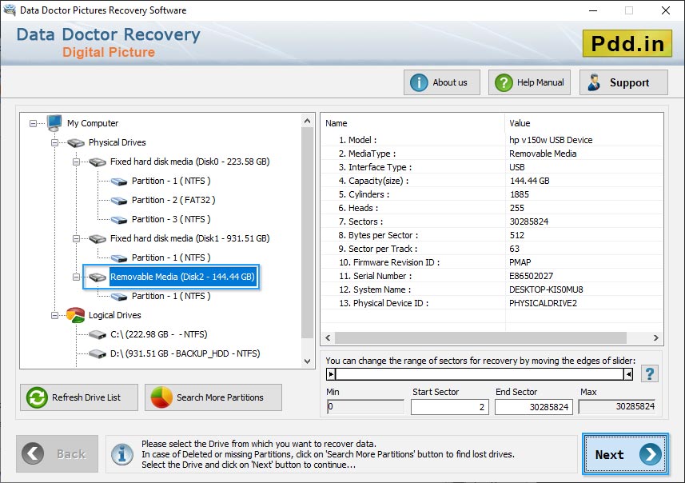This screenshot has height=483, width=685.
Task: Click details table scroll-left arrow
Action: click(328, 338)
